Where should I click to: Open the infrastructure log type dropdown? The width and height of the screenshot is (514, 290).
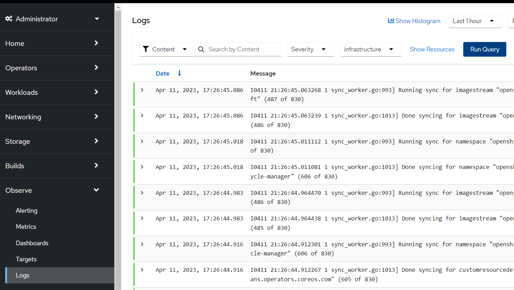coord(371,49)
